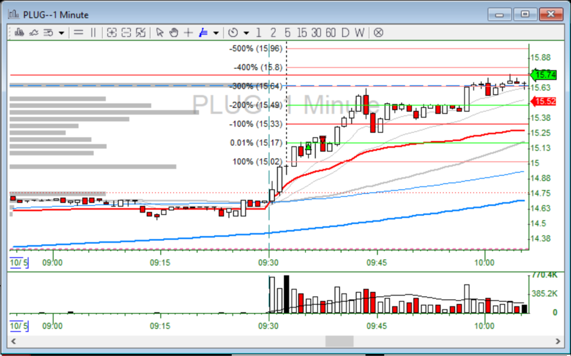Open the dropdown arrow after indicator list icon

click(61, 33)
